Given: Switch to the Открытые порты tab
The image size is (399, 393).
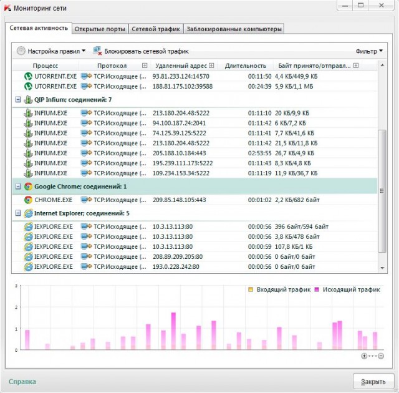Looking at the screenshot, I should (x=100, y=29).
